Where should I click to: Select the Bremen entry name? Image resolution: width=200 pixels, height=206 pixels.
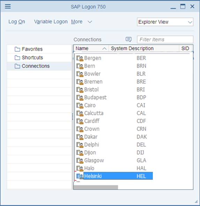(x=94, y=82)
